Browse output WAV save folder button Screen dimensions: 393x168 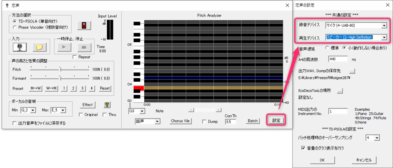[x=352, y=71]
